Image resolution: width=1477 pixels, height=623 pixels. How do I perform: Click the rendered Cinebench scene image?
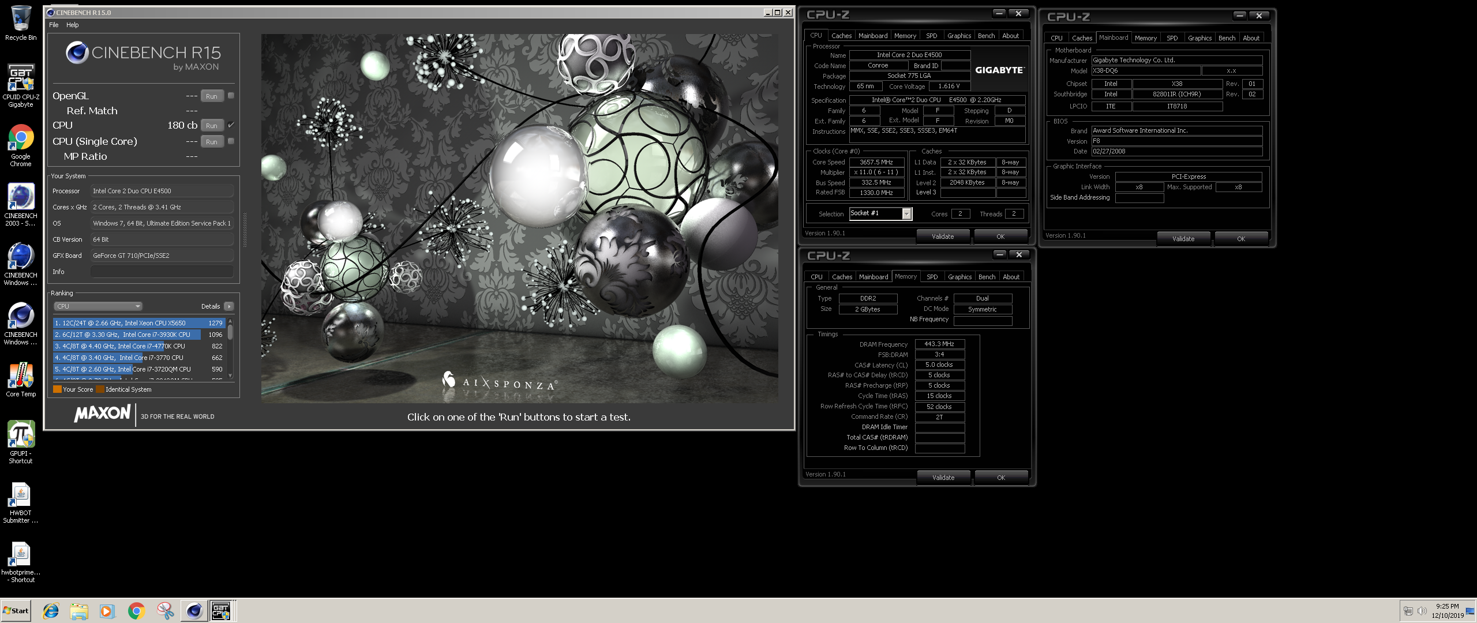coord(519,218)
